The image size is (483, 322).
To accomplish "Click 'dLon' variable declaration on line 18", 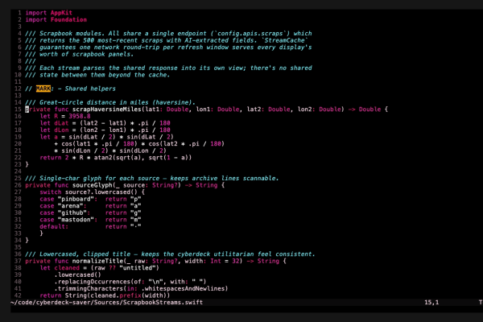I will pos(61,130).
